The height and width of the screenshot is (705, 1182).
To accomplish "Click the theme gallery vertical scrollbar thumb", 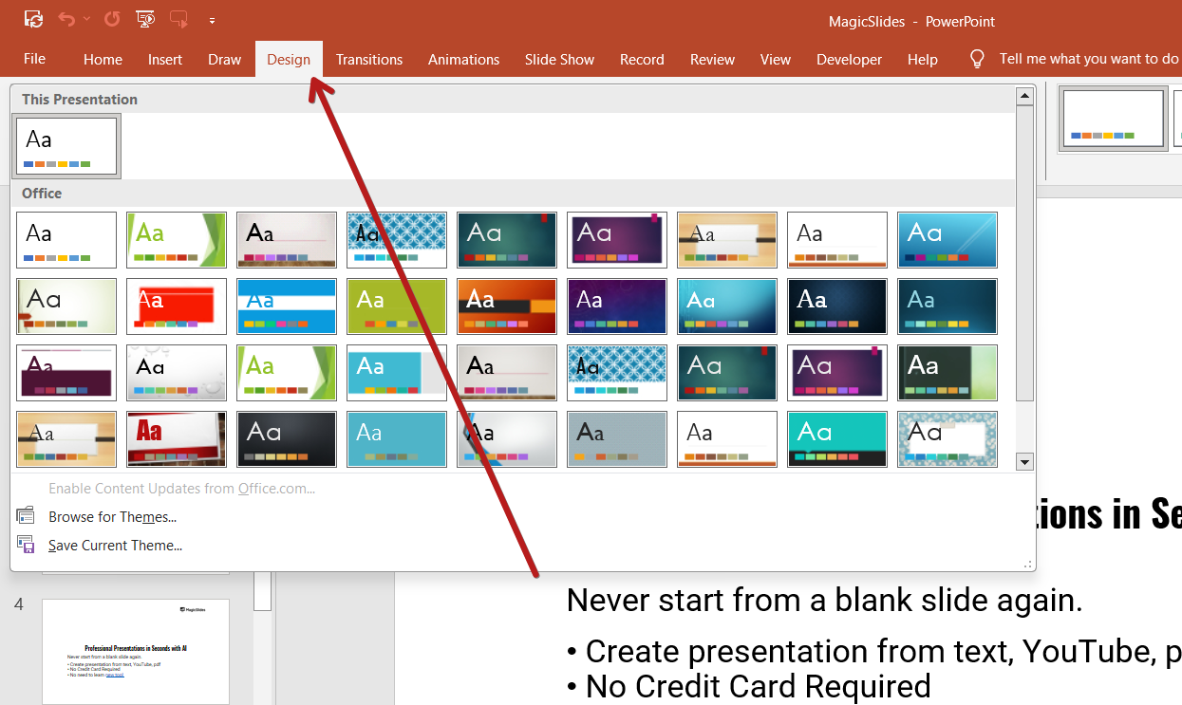I will coord(1024,254).
